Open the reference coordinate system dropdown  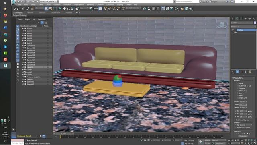click(x=84, y=8)
